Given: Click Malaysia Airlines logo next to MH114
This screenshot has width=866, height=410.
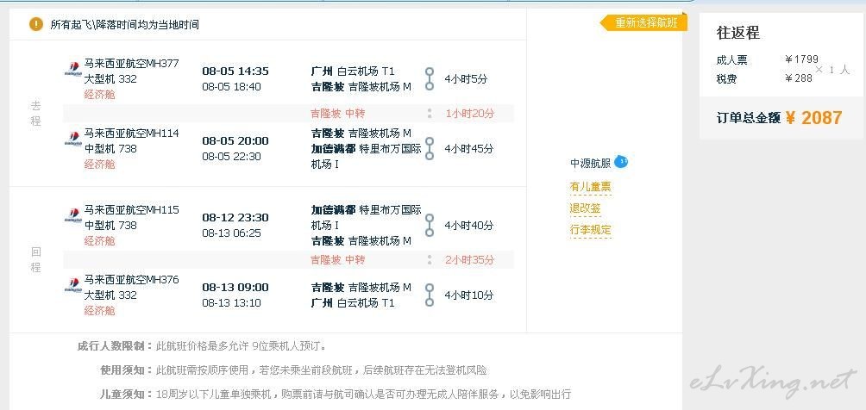Looking at the screenshot, I should pyautogui.click(x=73, y=139).
